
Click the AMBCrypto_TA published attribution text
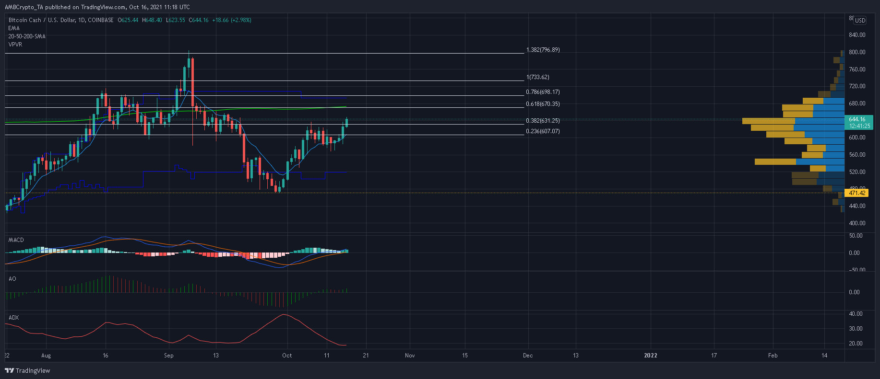coord(97,7)
